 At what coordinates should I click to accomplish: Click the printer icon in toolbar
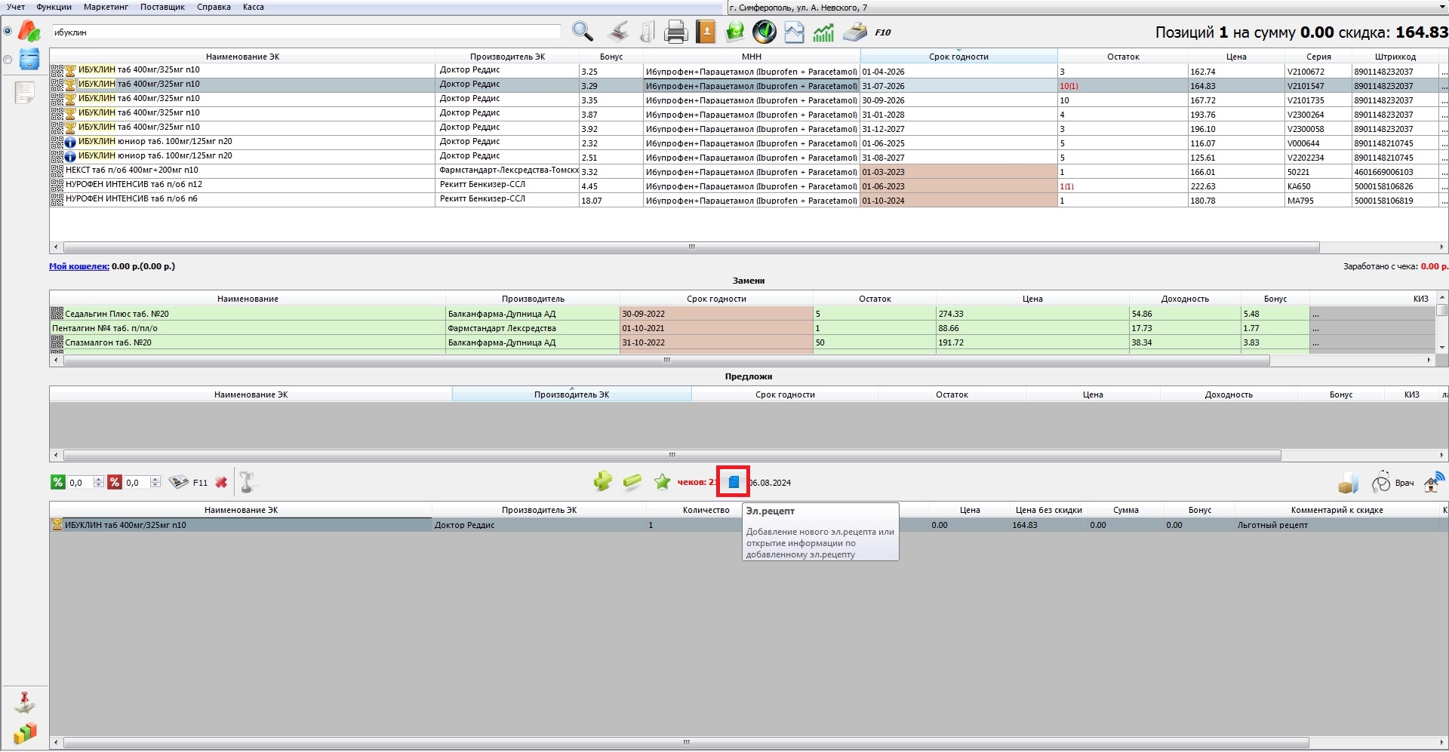[675, 32]
